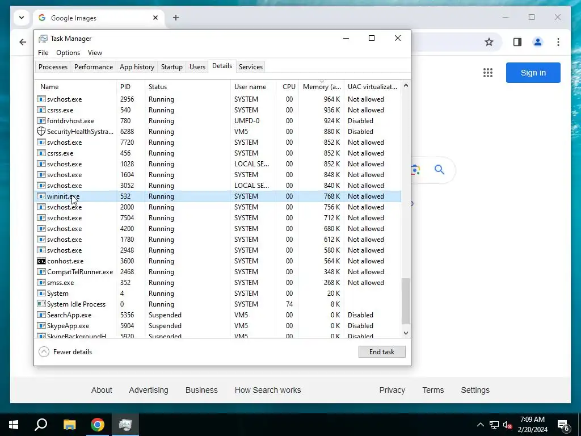This screenshot has width=581, height=436.
Task: Show hidden tray icons chevron
Action: 480,425
